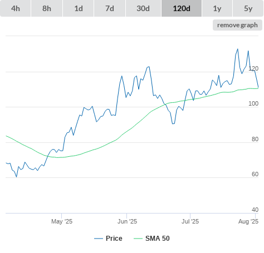
Task: Click the blue Price legend line marker
Action: pos(99,239)
